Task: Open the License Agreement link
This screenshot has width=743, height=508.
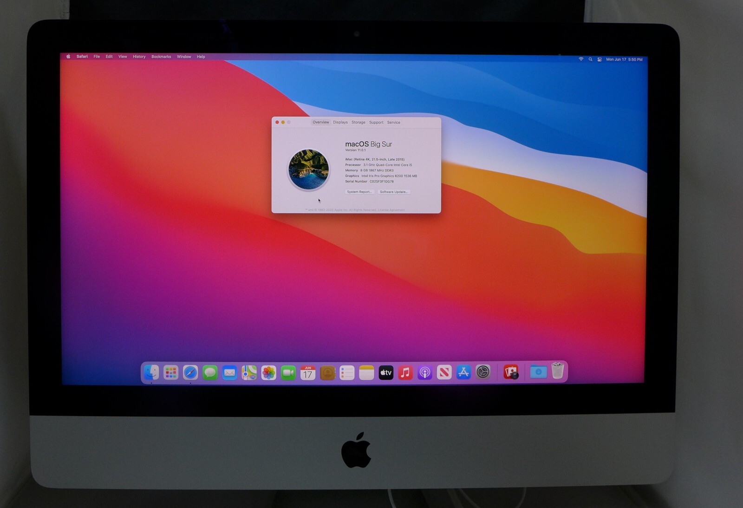Action: click(x=391, y=210)
